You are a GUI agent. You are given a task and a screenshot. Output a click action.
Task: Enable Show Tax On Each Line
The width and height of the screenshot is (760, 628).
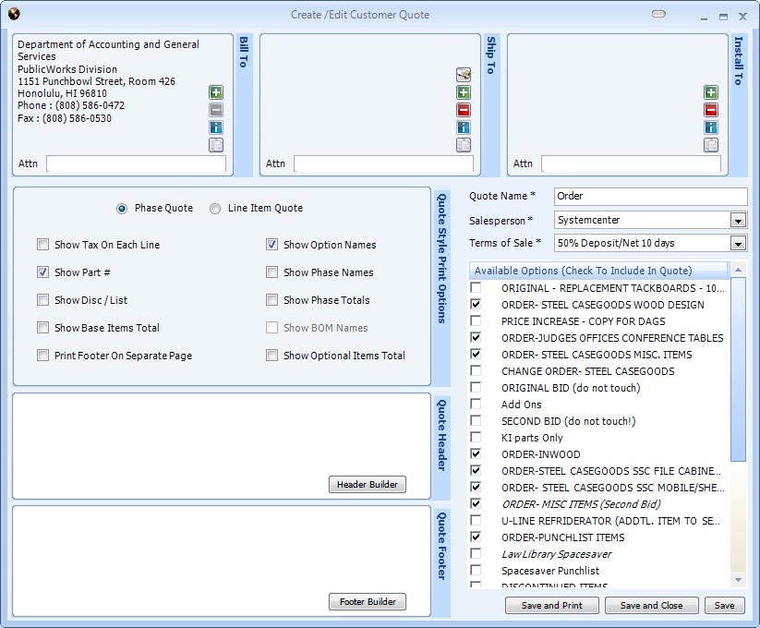[43, 245]
